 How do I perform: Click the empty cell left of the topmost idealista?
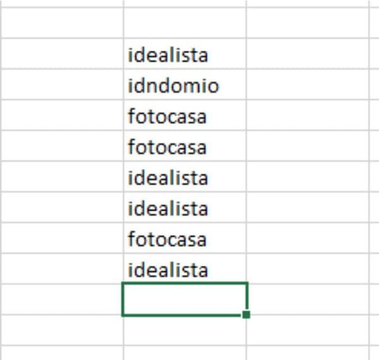[61, 55]
